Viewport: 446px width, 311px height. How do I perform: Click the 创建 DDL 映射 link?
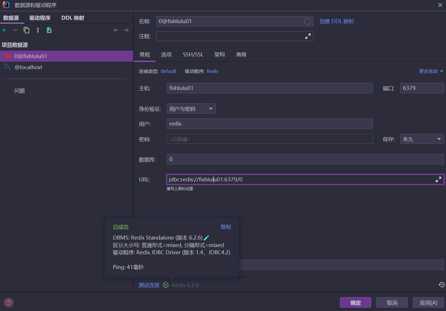point(337,21)
